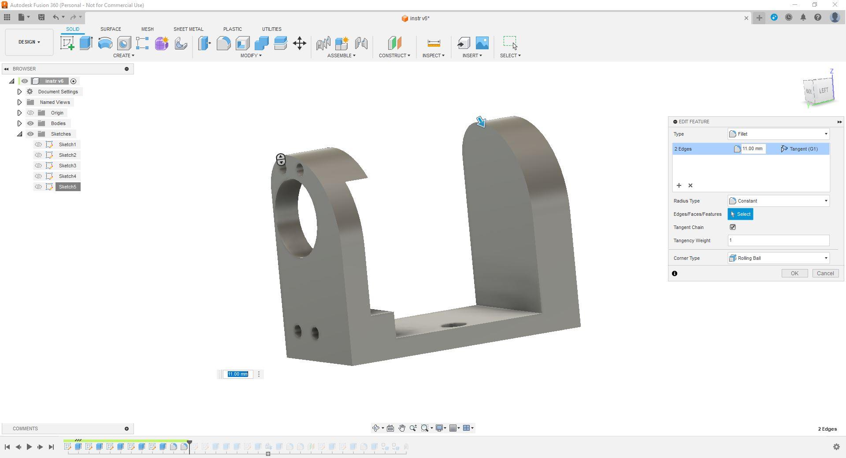Switch to the SURFACE tab
The width and height of the screenshot is (846, 458).
(111, 29)
